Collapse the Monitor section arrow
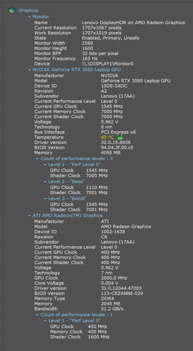Image resolution: width=193 pixels, height=351 pixels. pos(29,17)
